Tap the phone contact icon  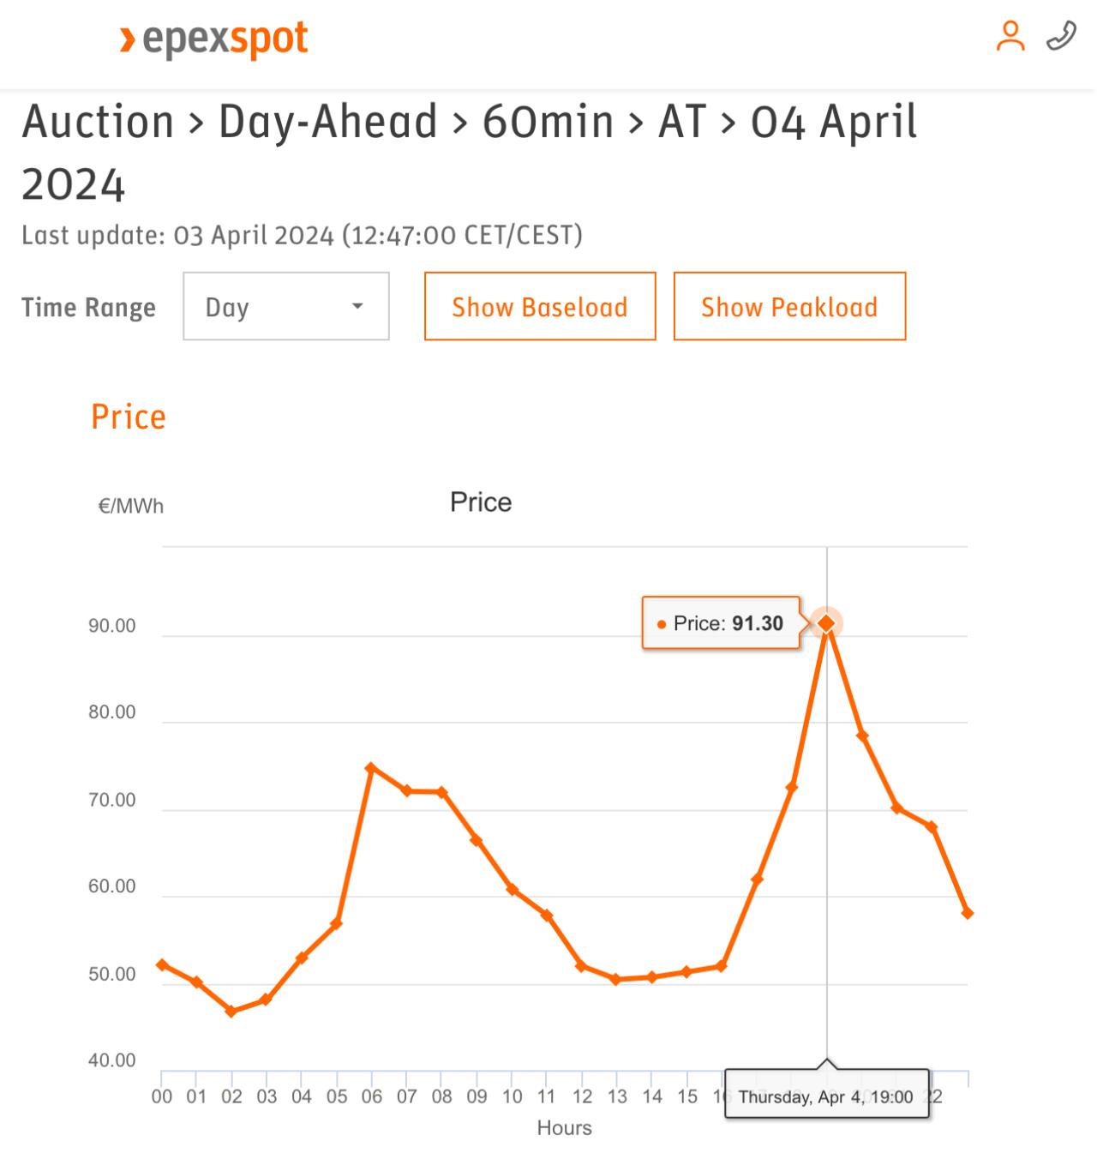(x=1061, y=36)
